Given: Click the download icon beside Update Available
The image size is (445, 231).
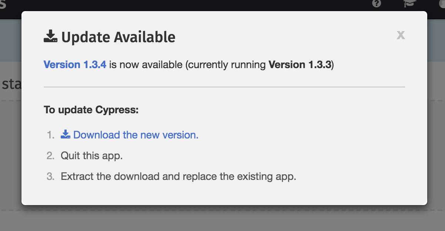Looking at the screenshot, I should (51, 36).
